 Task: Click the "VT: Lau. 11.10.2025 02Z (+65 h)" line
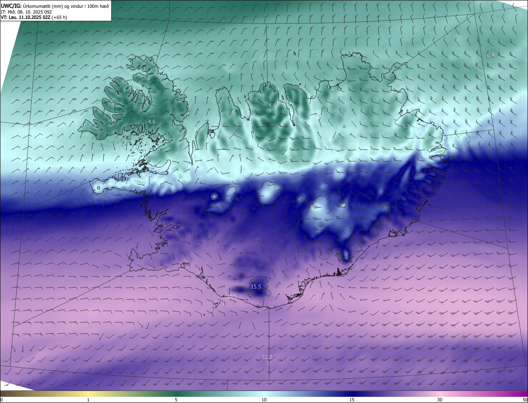coord(34,17)
